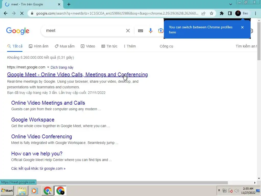Open the volume speaker tray icon
The height and width of the screenshot is (196, 261).
coord(237,190)
